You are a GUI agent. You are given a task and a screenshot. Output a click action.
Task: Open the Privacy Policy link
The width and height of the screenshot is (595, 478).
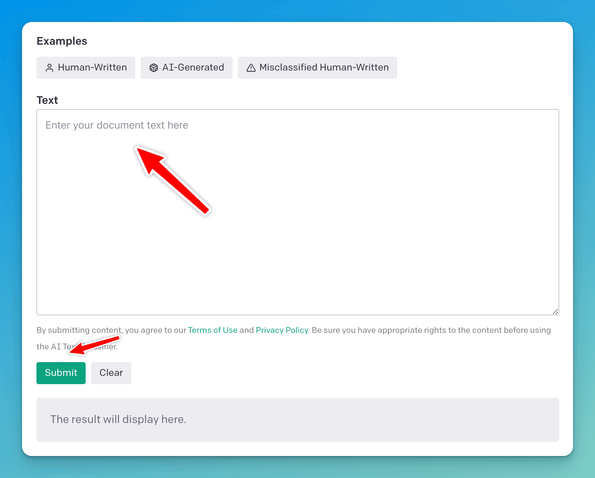(x=282, y=330)
